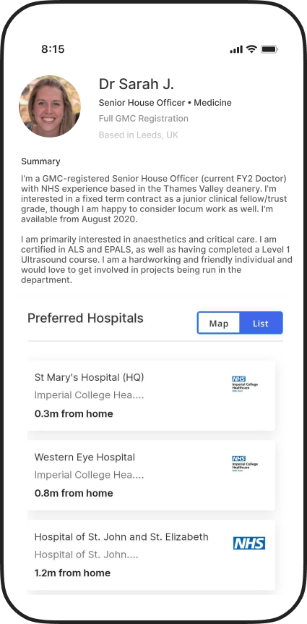
Task: Tap the battery icon in status bar
Action: coord(269,49)
